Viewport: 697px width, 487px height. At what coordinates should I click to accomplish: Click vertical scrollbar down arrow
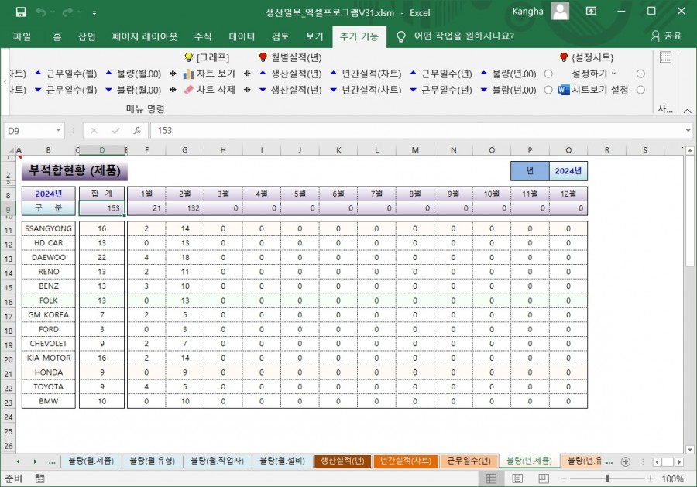click(690, 450)
